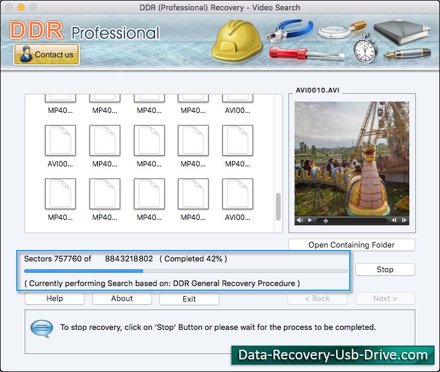The image size is (440, 372).
Task: Mute the video preview with speaker icon
Action: pyautogui.click(x=300, y=221)
